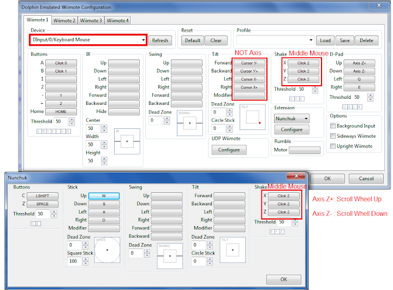The width and height of the screenshot is (393, 290).
Task: Open the Device dropdown showing DInput/0/Keyboard Mouse
Action: [x=88, y=40]
